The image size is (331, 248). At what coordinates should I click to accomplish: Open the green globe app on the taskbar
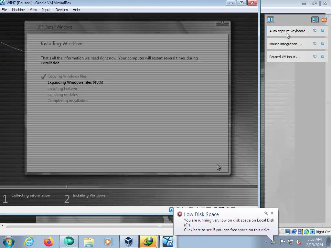(69, 242)
